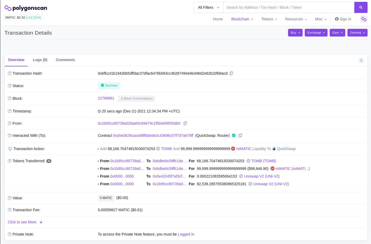
Task: Click the Polygonscan logo
Action: coord(25,8)
